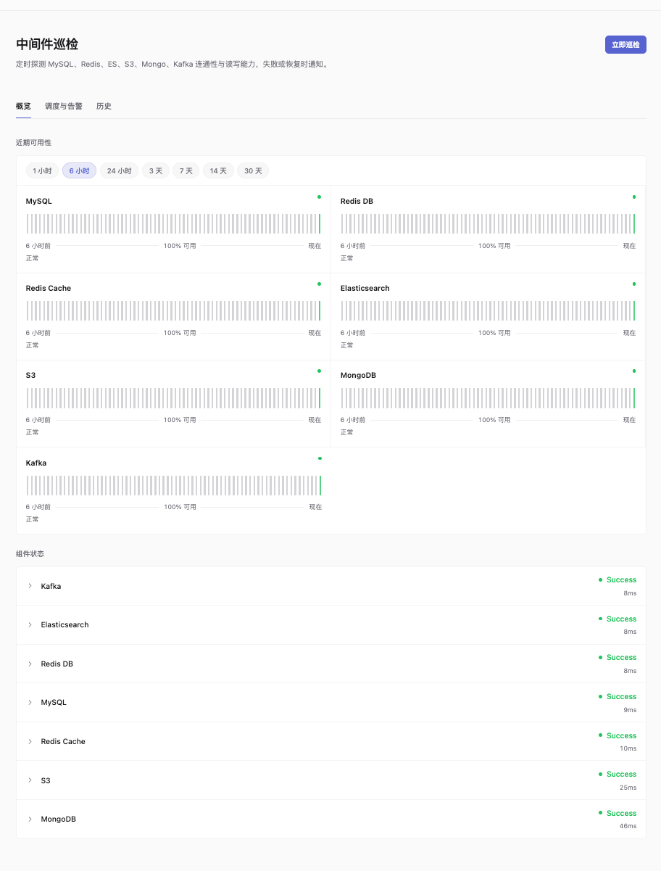Select the 3 天 time range

pos(156,171)
